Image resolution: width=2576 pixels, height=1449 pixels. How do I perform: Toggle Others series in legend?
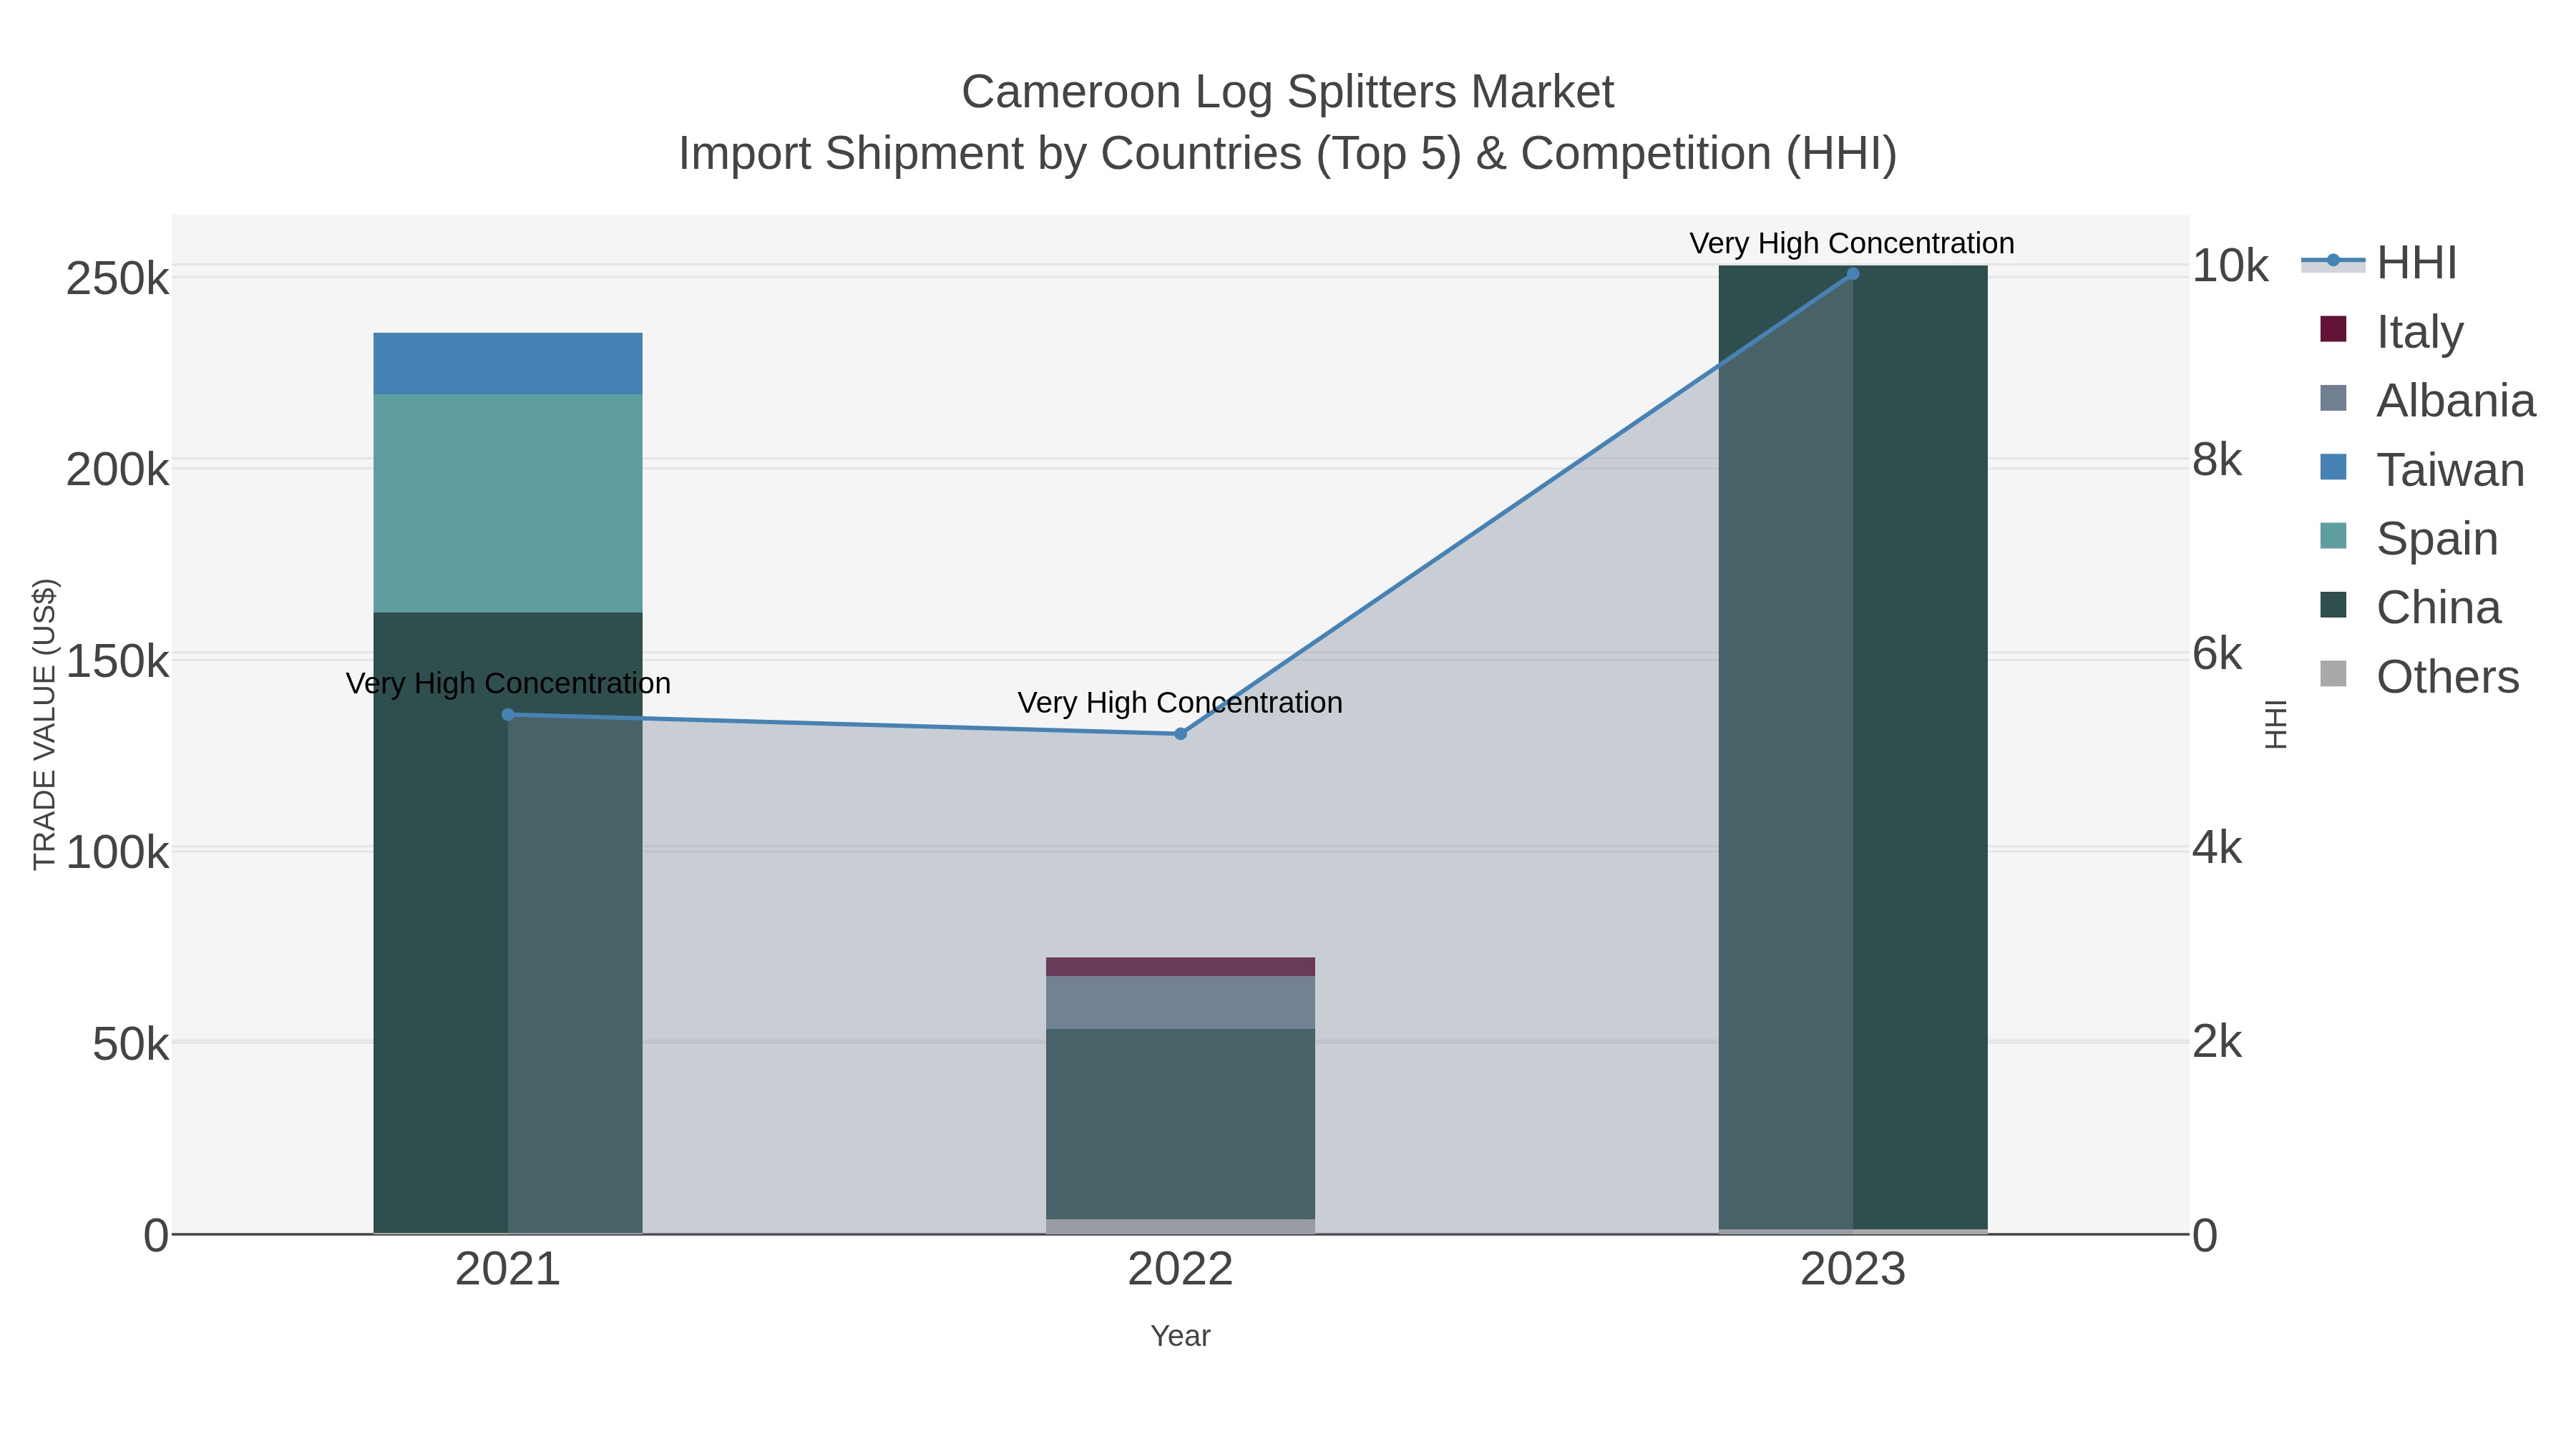tap(2419, 677)
